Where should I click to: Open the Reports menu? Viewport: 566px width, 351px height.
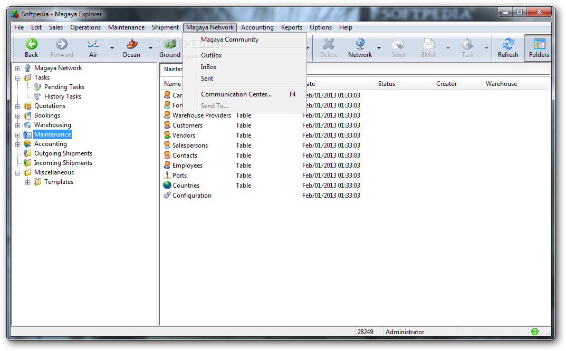coord(292,27)
